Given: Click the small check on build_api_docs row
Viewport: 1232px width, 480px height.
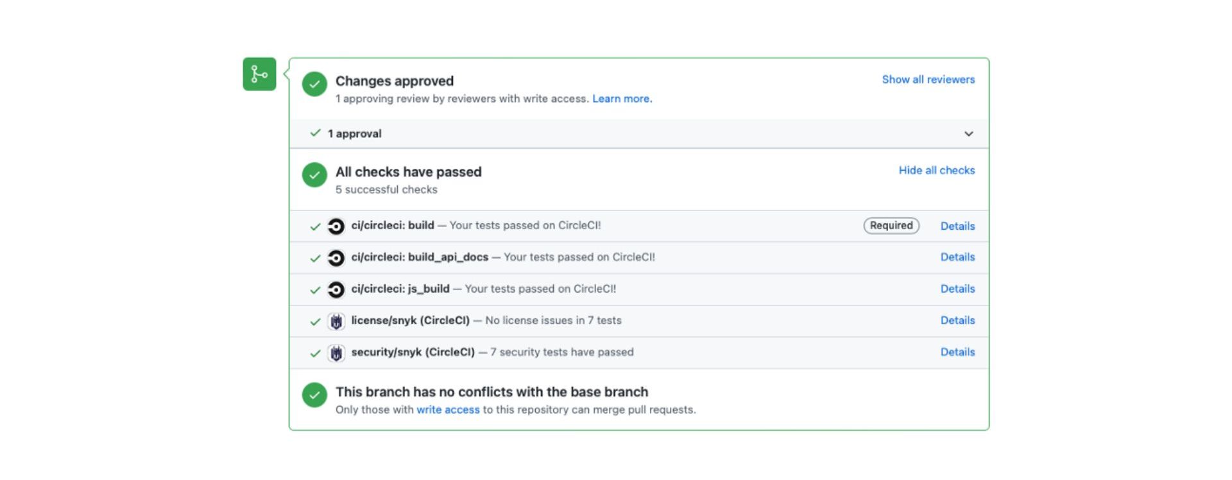Looking at the screenshot, I should click(315, 258).
